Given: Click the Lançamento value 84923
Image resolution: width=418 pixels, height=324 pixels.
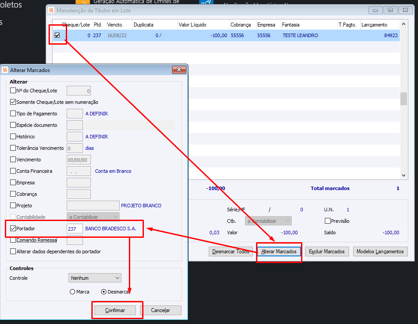Looking at the screenshot, I should [391, 35].
